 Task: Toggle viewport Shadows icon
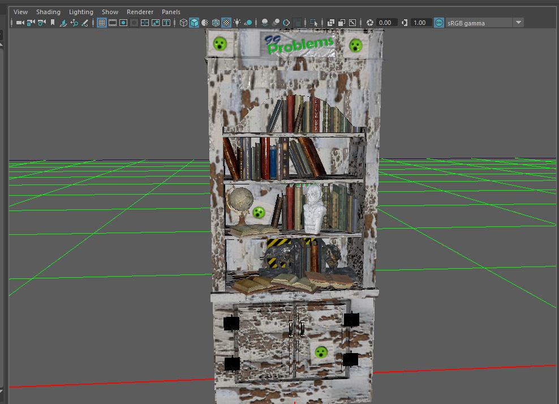pos(248,23)
